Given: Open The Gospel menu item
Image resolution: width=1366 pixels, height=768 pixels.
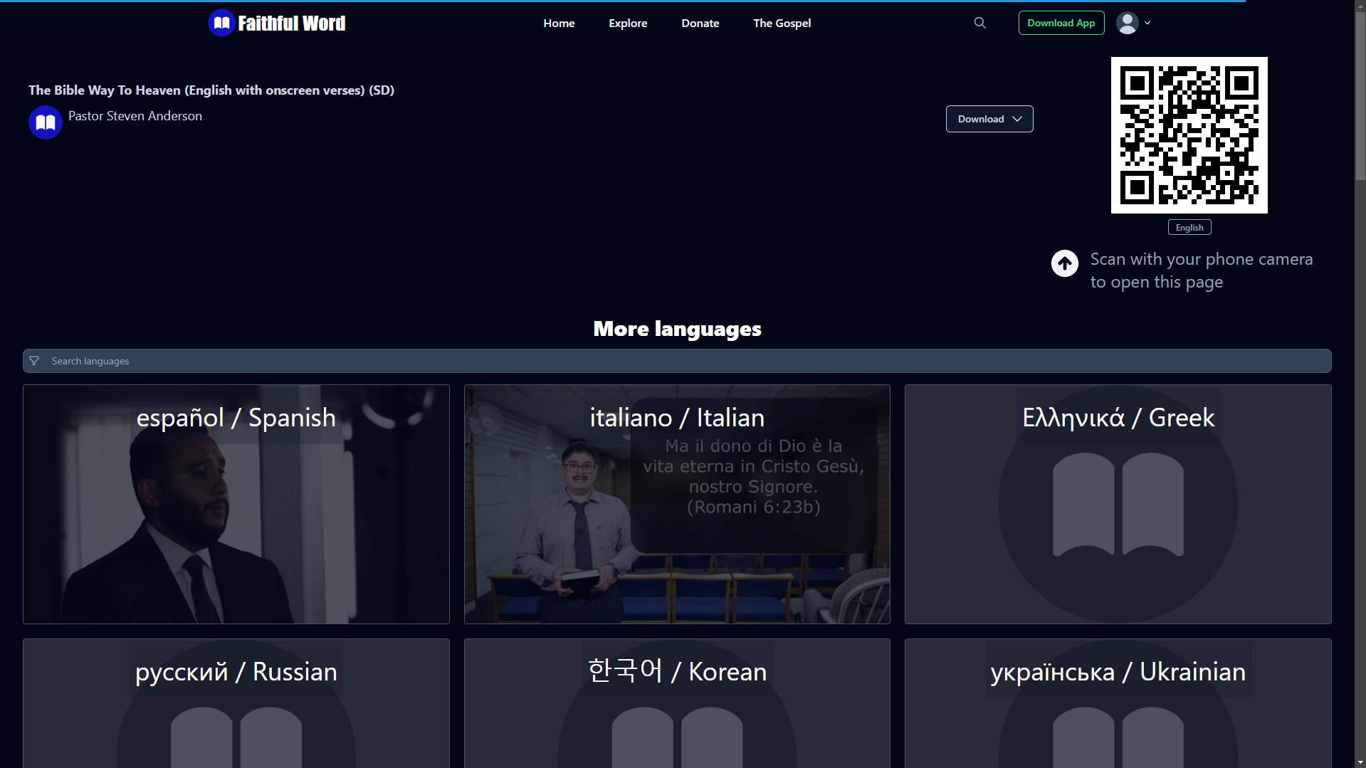Looking at the screenshot, I should point(782,23).
